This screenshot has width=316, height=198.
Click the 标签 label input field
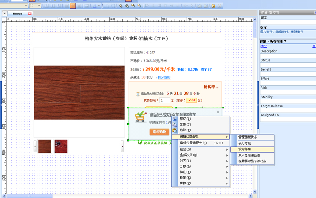[x=288, y=22]
